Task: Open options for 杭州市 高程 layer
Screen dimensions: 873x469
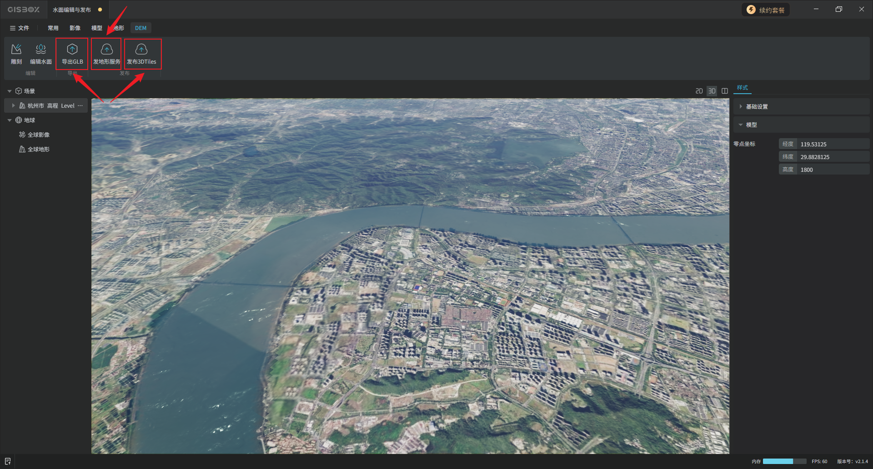Action: 80,106
